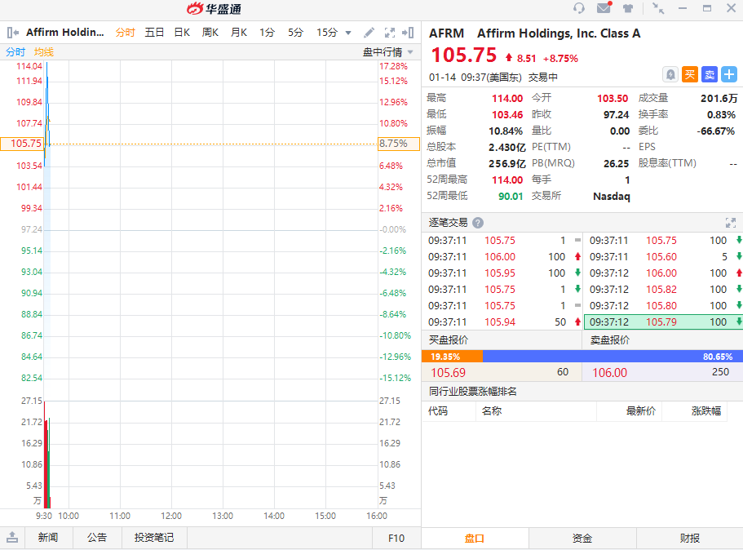Image resolution: width=743 pixels, height=550 pixels.
Task: Toggle the 均线 average line legend
Action: (43, 51)
